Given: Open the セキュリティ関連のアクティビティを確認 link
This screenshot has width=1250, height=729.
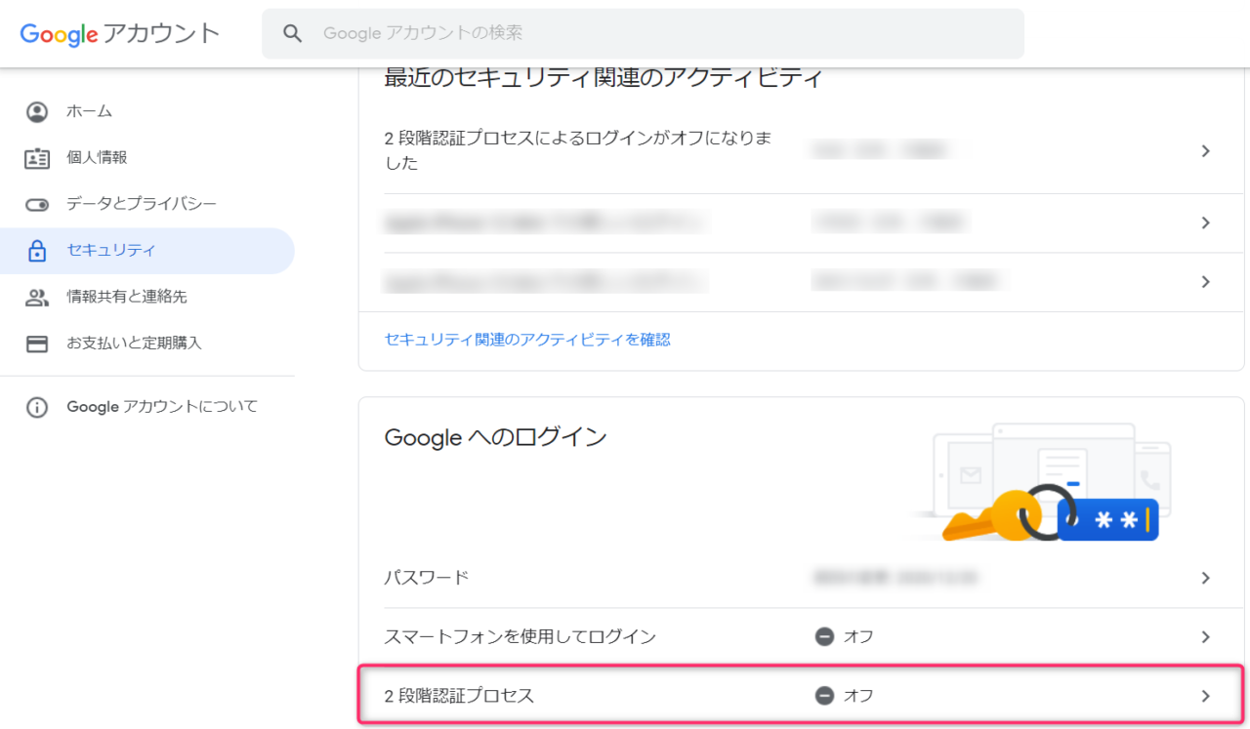Looking at the screenshot, I should [x=527, y=340].
